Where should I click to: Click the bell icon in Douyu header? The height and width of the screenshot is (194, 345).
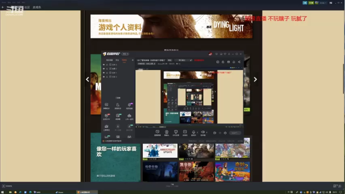pos(233,62)
